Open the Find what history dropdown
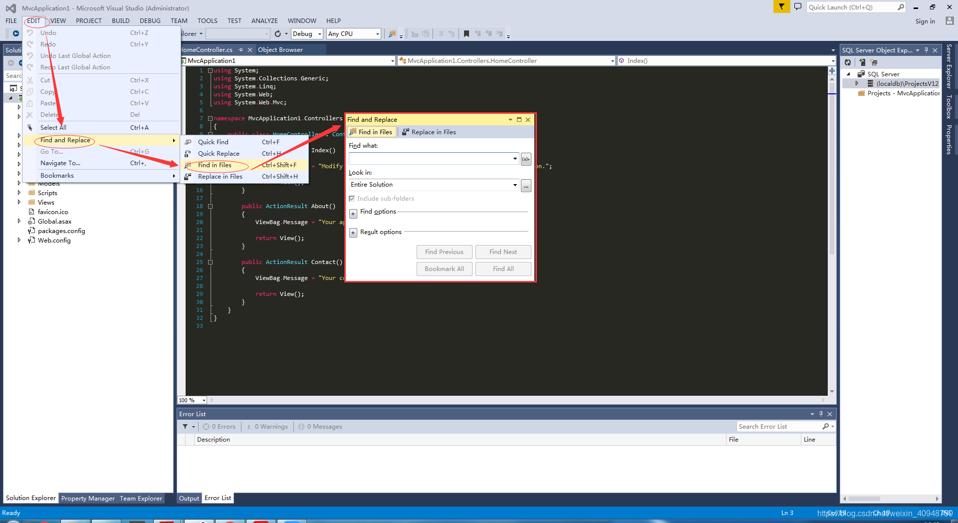This screenshot has height=523, width=958. point(515,159)
